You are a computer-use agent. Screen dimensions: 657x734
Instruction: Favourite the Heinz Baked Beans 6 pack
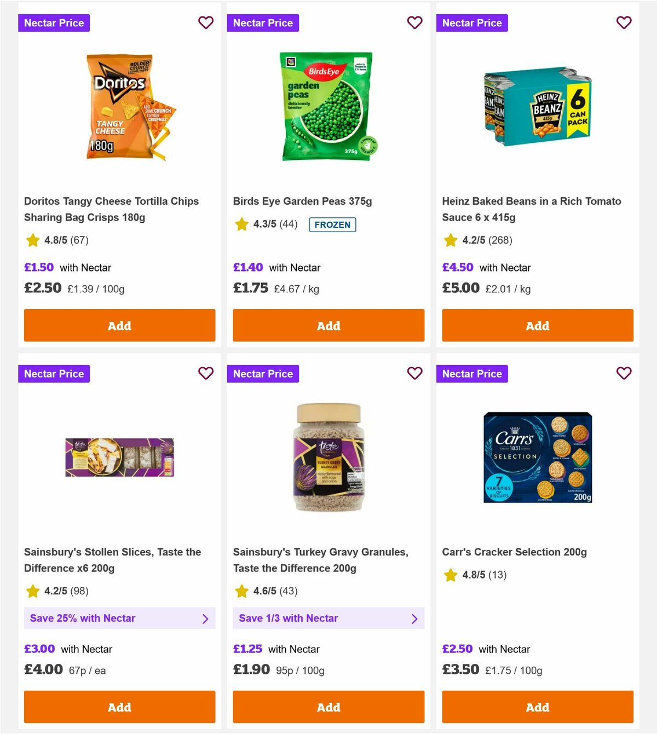(624, 23)
